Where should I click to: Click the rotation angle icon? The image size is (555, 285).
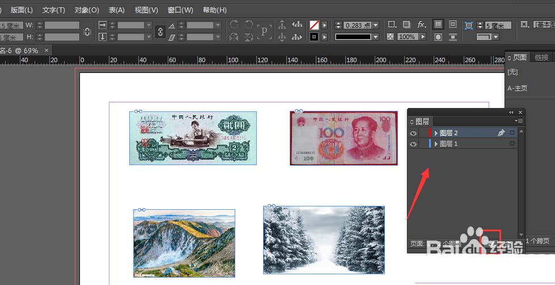click(x=172, y=25)
